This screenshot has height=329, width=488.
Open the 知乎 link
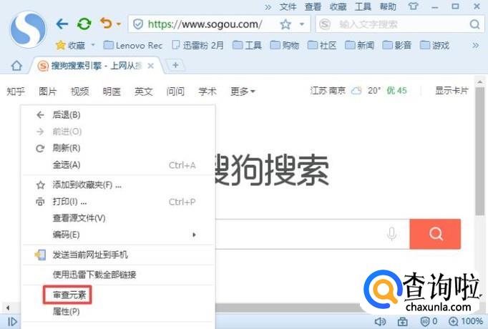point(16,92)
